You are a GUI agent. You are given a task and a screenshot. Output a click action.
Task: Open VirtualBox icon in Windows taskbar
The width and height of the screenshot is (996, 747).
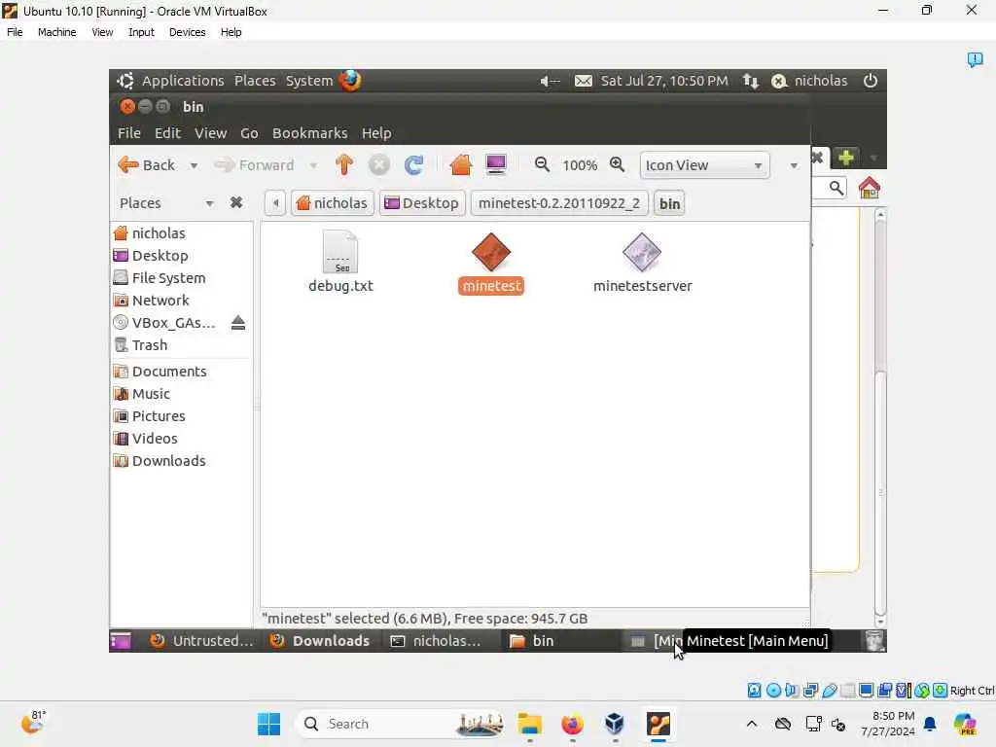click(x=615, y=724)
